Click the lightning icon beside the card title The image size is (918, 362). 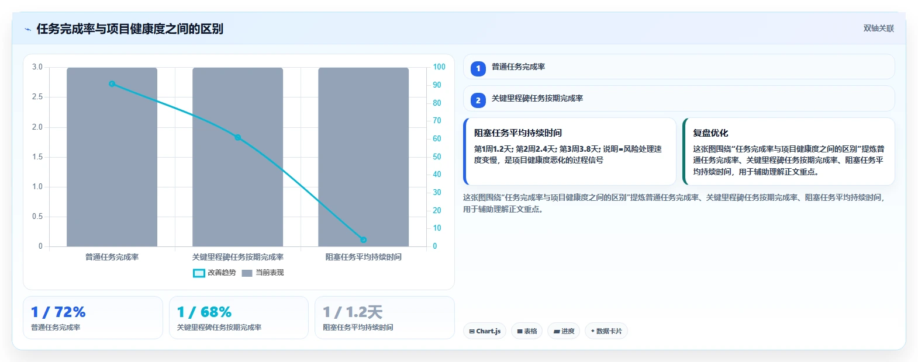pos(27,29)
